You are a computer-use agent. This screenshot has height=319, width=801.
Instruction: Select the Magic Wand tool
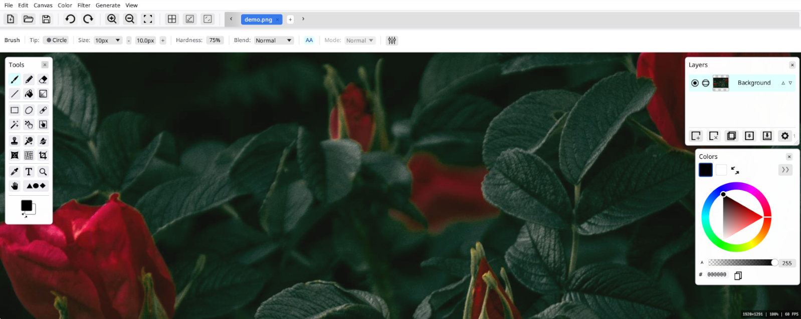(15, 124)
